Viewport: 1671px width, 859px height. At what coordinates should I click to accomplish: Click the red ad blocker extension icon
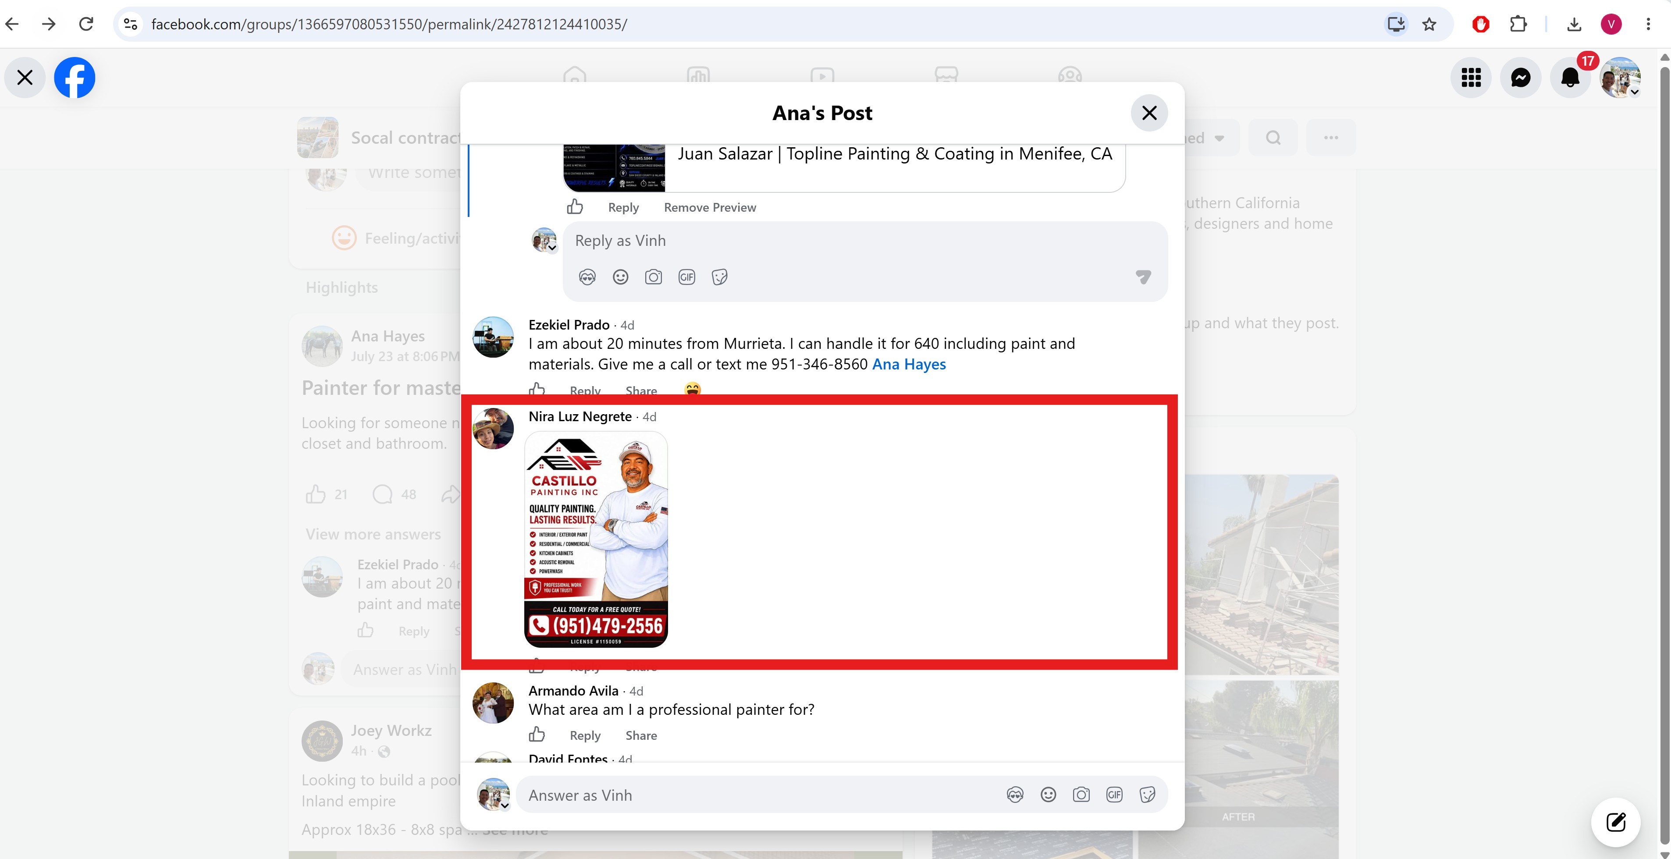[x=1481, y=24]
